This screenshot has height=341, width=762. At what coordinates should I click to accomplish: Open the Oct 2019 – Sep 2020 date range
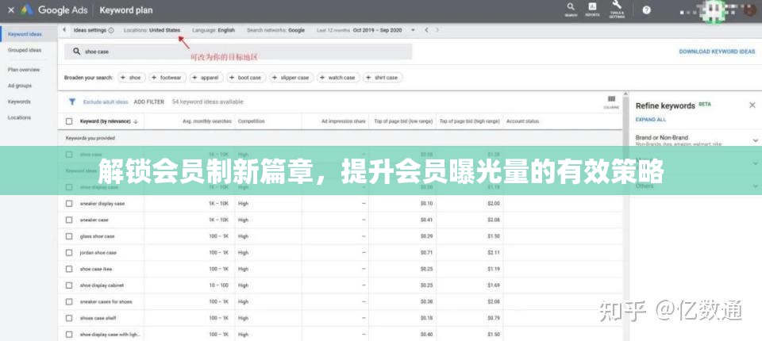click(x=377, y=30)
